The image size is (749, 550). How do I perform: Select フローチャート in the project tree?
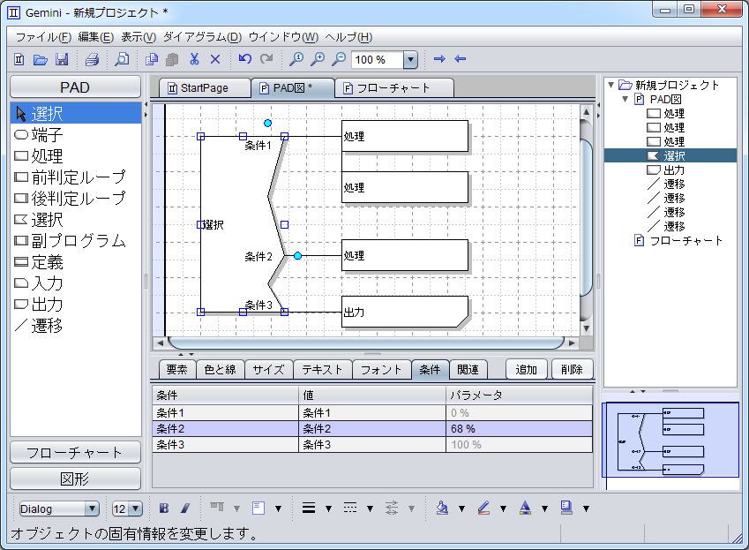tap(685, 241)
